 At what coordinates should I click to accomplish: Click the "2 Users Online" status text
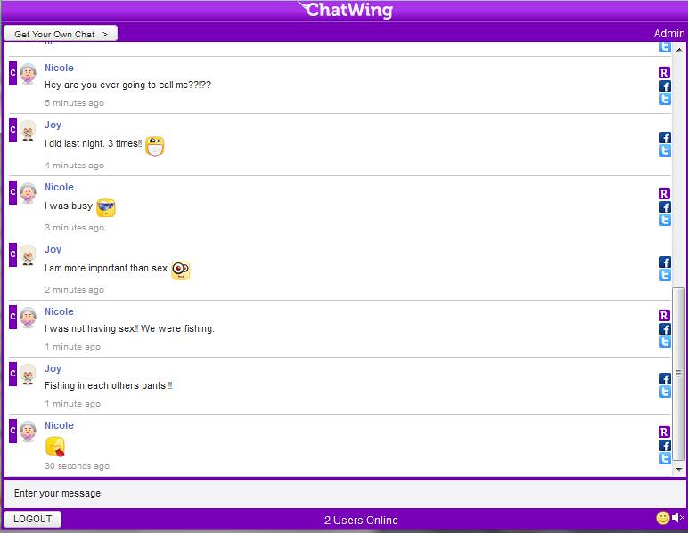point(361,521)
